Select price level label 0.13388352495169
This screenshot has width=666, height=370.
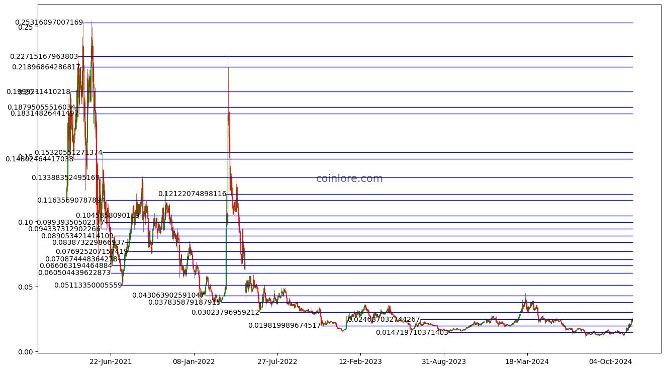(x=65, y=177)
